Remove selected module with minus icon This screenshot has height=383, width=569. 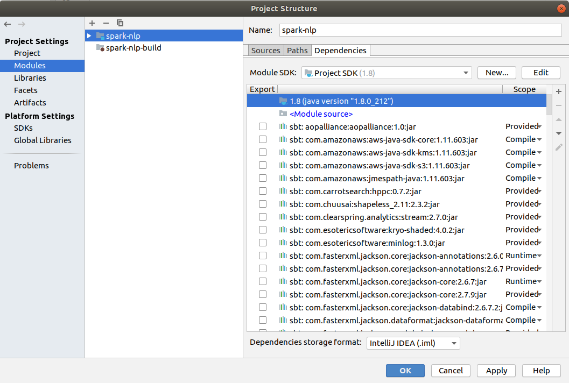pos(106,23)
